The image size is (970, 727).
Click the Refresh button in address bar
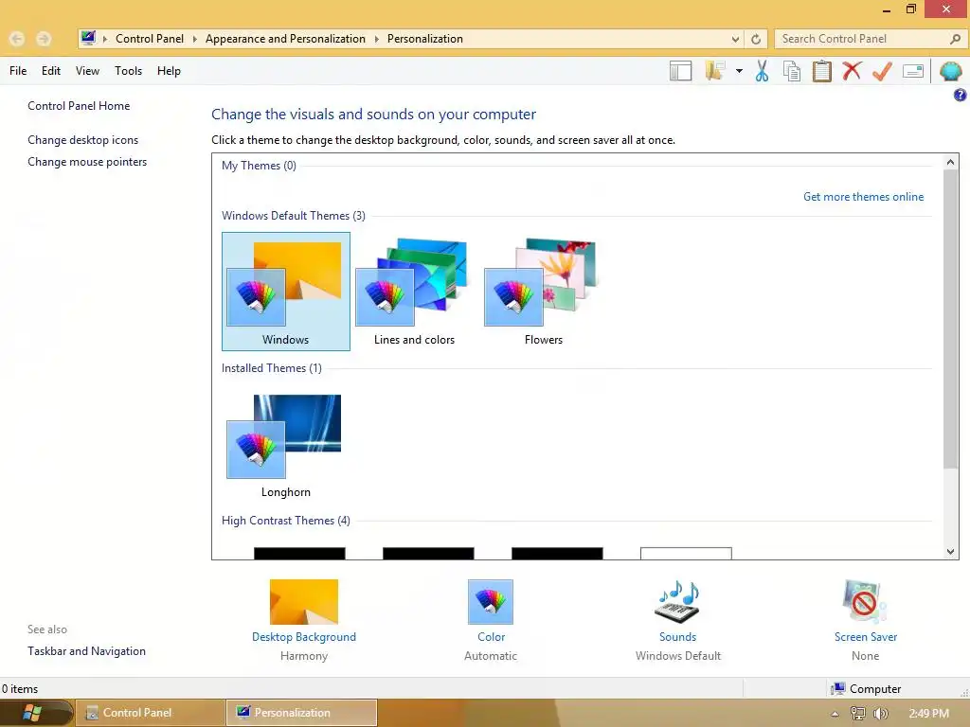tap(756, 39)
